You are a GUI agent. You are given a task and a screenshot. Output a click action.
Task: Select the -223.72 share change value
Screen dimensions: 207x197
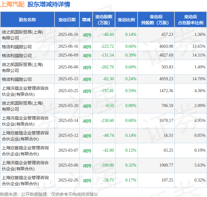107,47
